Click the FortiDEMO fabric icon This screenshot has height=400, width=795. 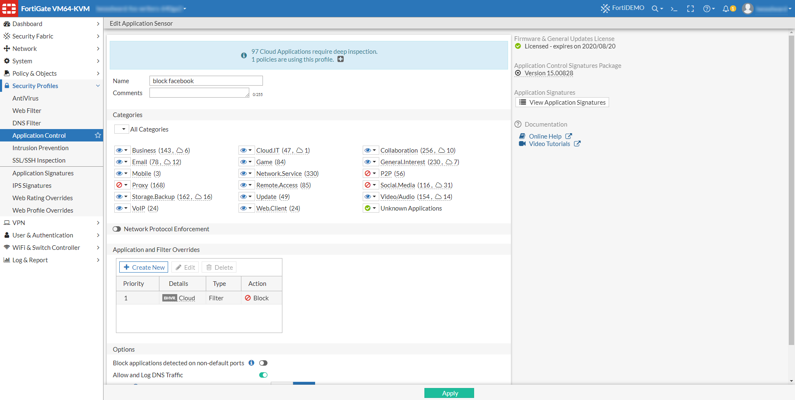pyautogui.click(x=605, y=8)
